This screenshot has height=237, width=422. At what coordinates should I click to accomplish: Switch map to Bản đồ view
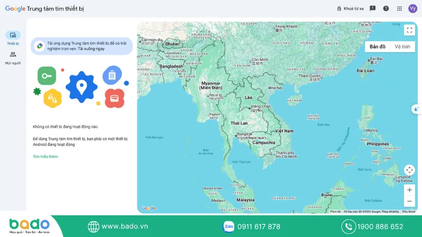pos(377,47)
